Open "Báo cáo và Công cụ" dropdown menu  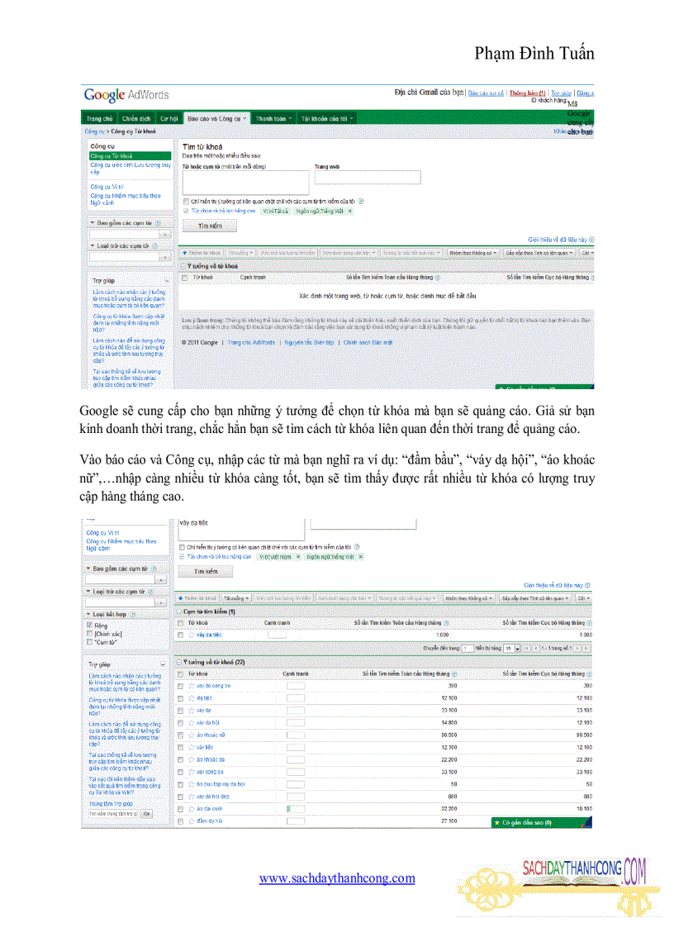[x=216, y=119]
